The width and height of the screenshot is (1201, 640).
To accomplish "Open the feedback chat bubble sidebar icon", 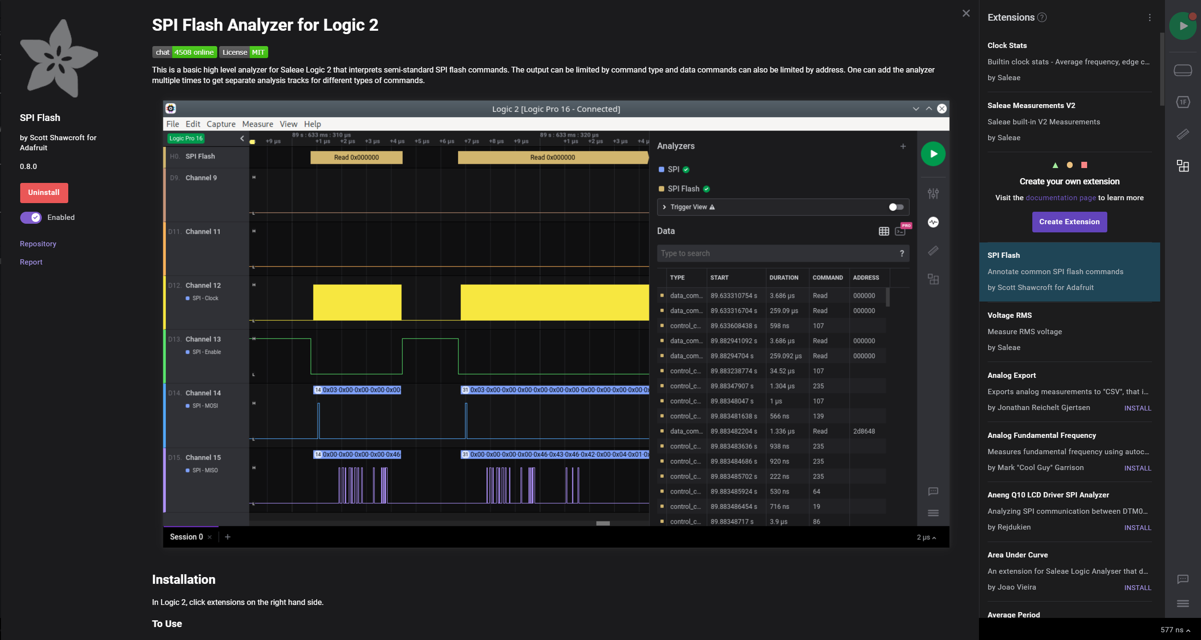I will (1183, 579).
